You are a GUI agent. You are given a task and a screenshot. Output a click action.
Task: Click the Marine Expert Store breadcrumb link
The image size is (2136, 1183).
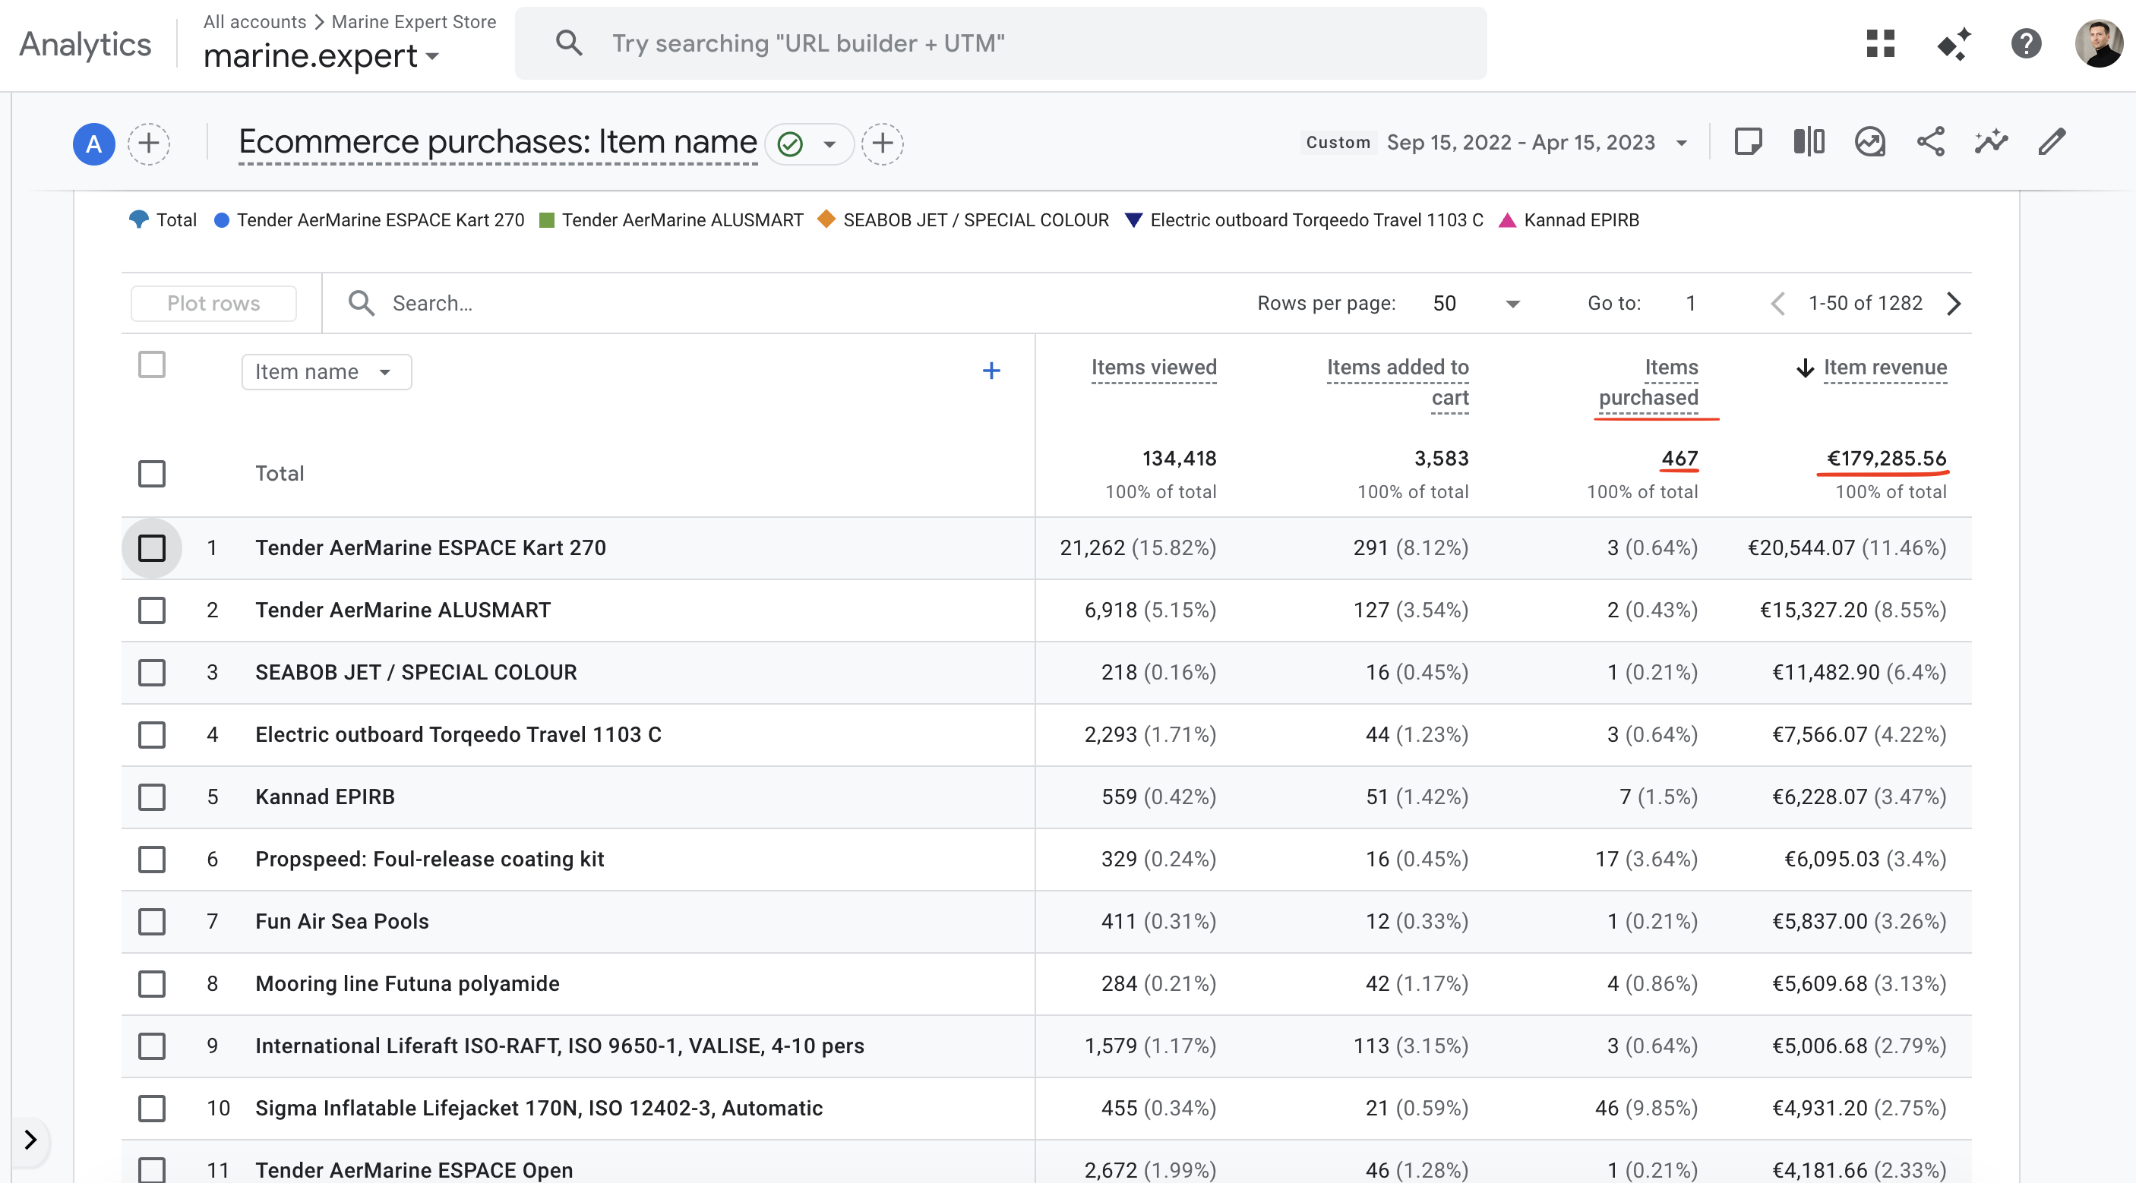[414, 21]
